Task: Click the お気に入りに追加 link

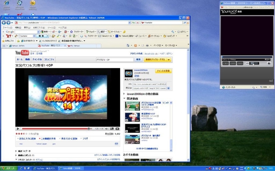Action: tap(27, 139)
